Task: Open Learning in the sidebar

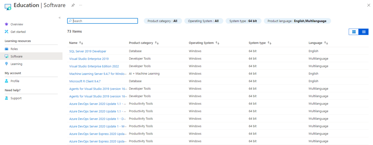Action: (16, 64)
